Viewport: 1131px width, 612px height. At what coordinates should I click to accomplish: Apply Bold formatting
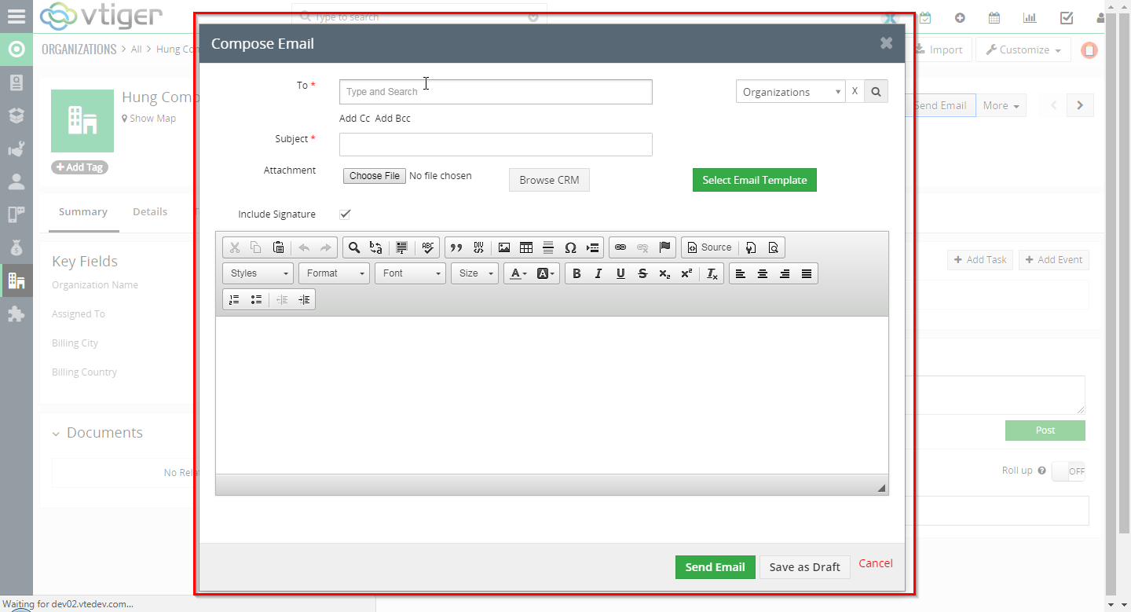pos(576,273)
